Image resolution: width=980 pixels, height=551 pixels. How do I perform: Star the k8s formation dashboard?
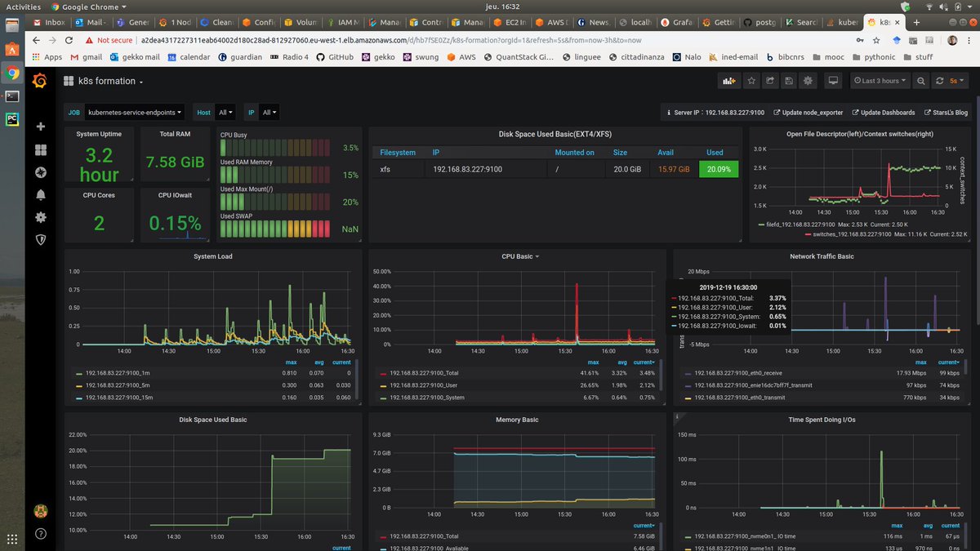coord(751,81)
